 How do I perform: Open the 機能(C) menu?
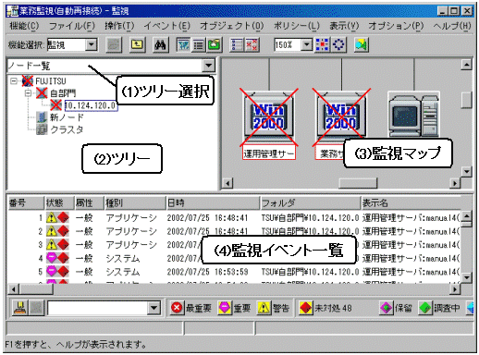click(x=24, y=26)
